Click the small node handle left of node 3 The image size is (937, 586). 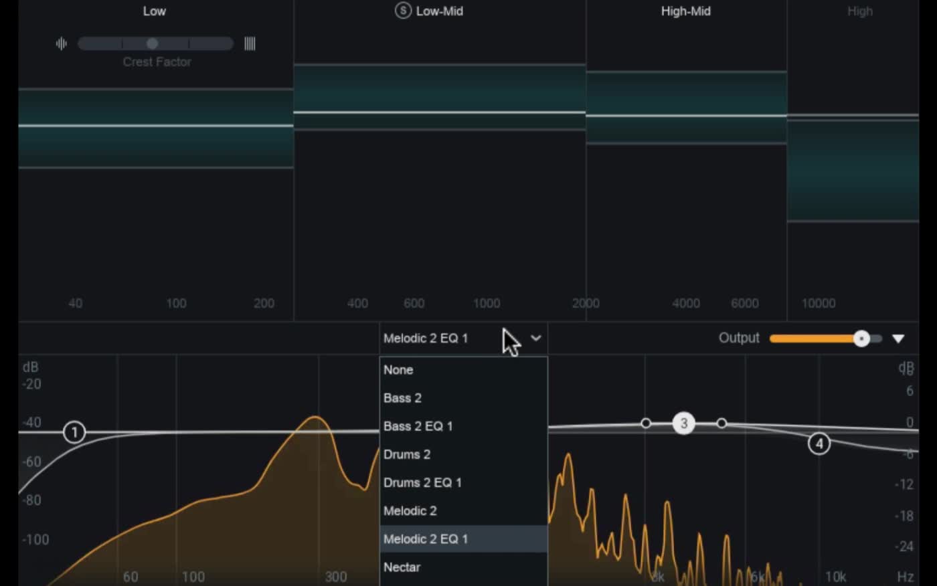[x=646, y=423]
